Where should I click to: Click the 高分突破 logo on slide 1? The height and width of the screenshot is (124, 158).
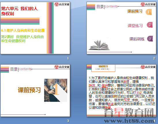[62, 4]
